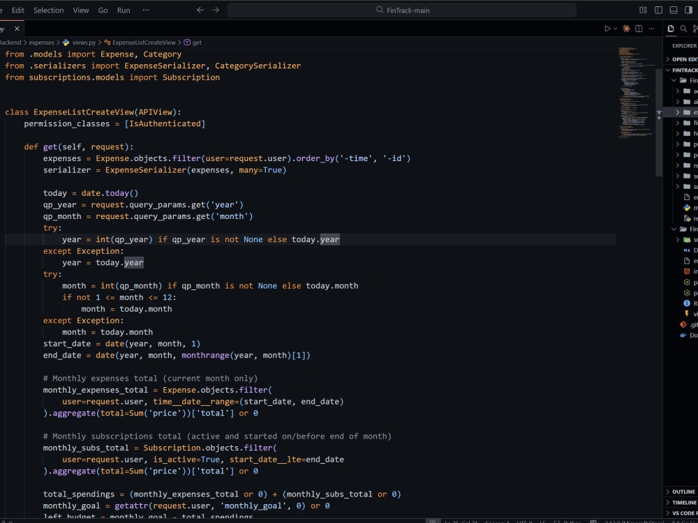Click 'serializer = ExpenseSerializer' line
Screen dimensions: 698x523
pyautogui.click(x=165, y=170)
